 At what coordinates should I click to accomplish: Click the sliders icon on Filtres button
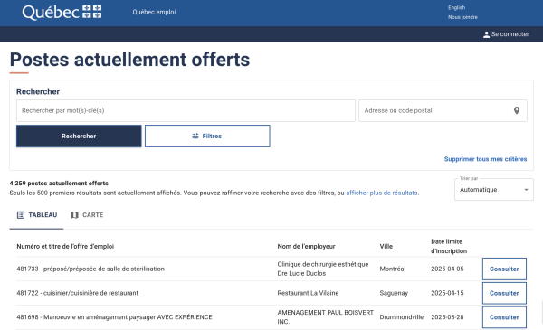point(195,137)
